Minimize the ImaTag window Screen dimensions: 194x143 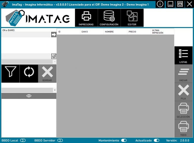pos(170,4)
